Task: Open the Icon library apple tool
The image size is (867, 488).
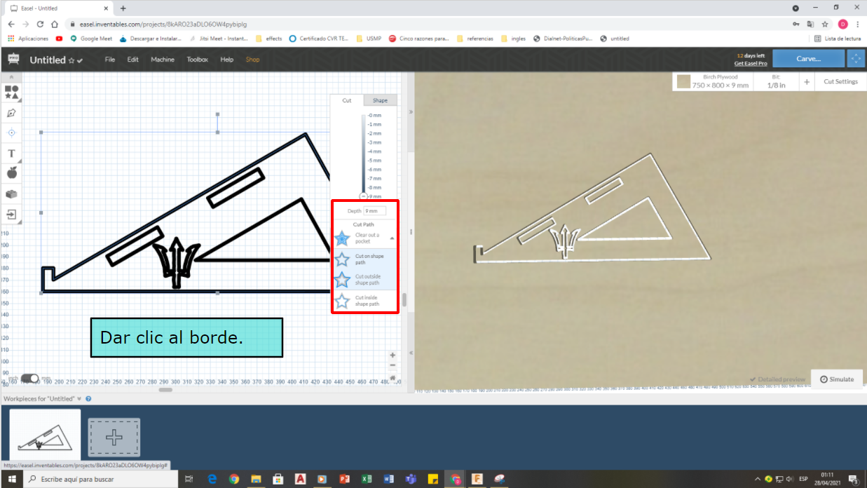Action: 11,172
